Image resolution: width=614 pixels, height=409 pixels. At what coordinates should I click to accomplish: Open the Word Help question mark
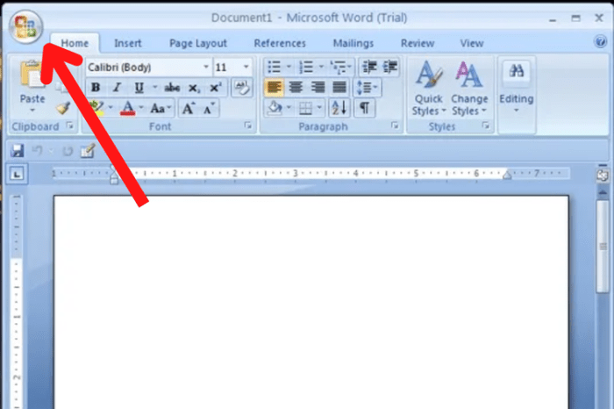coord(600,41)
